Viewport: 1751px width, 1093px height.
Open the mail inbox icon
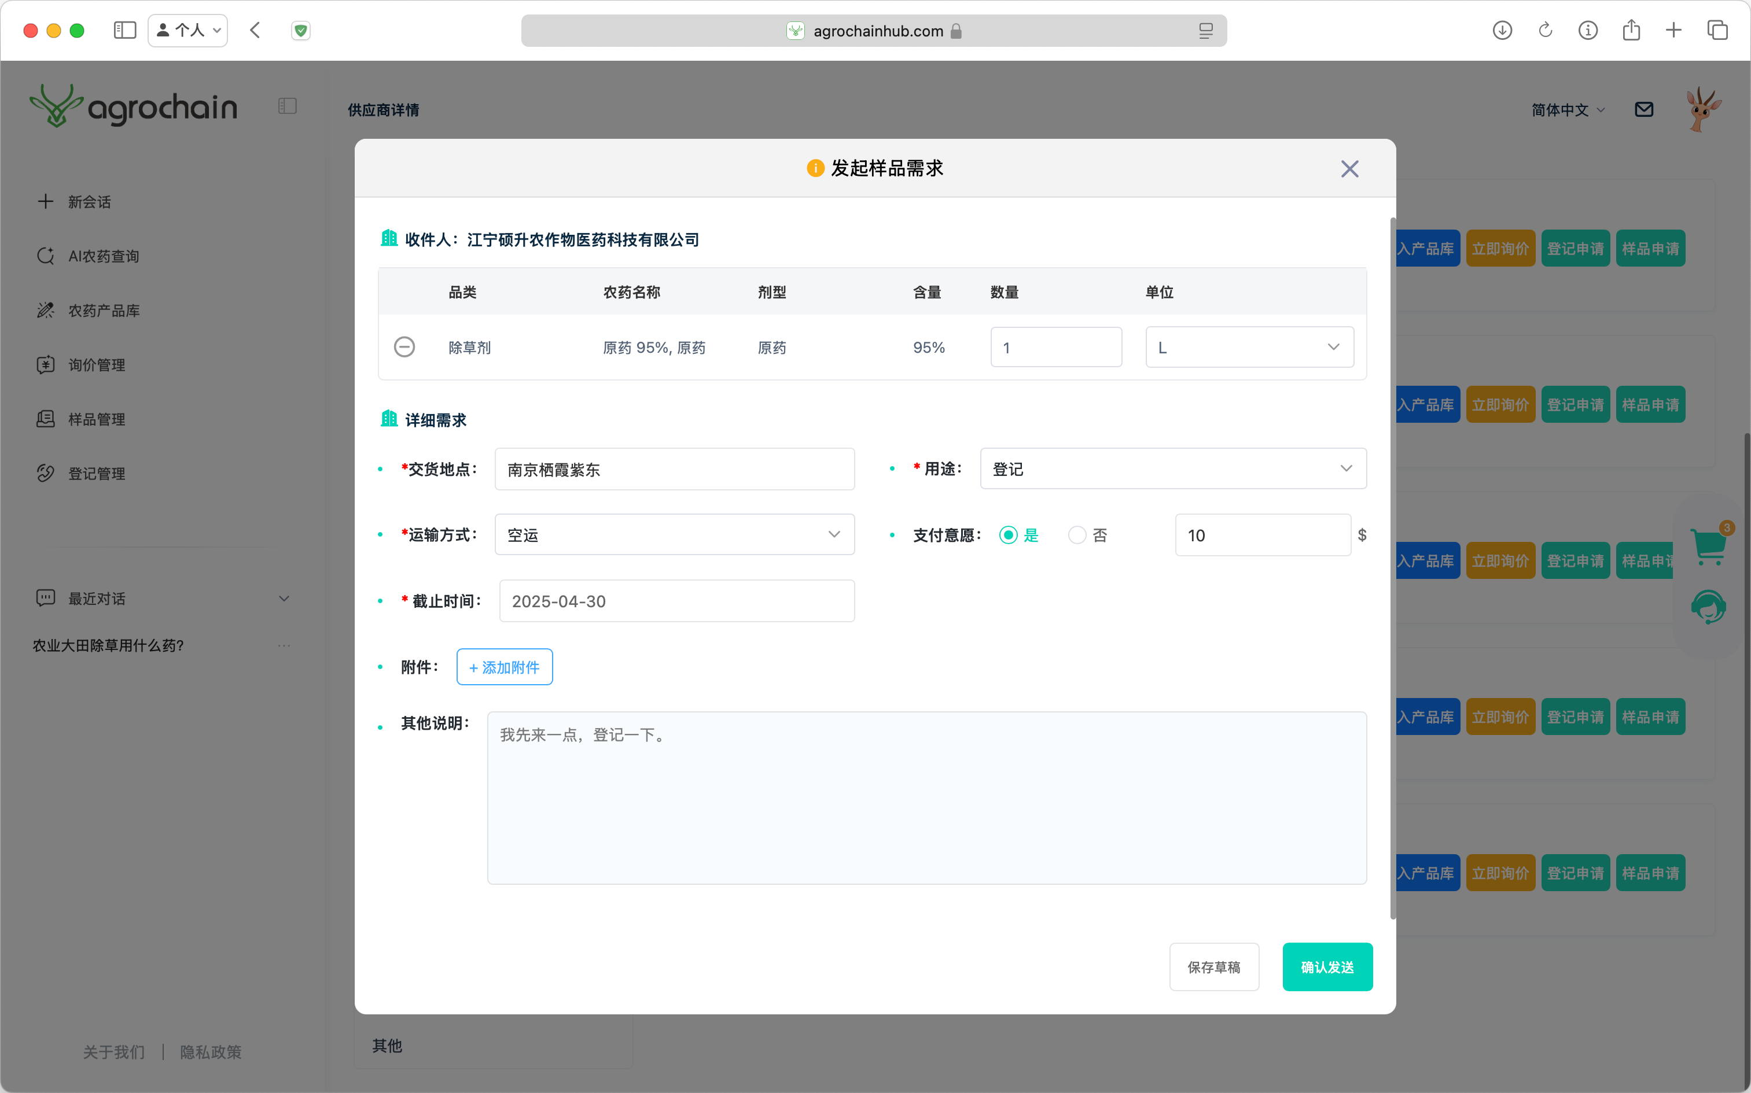coord(1643,109)
